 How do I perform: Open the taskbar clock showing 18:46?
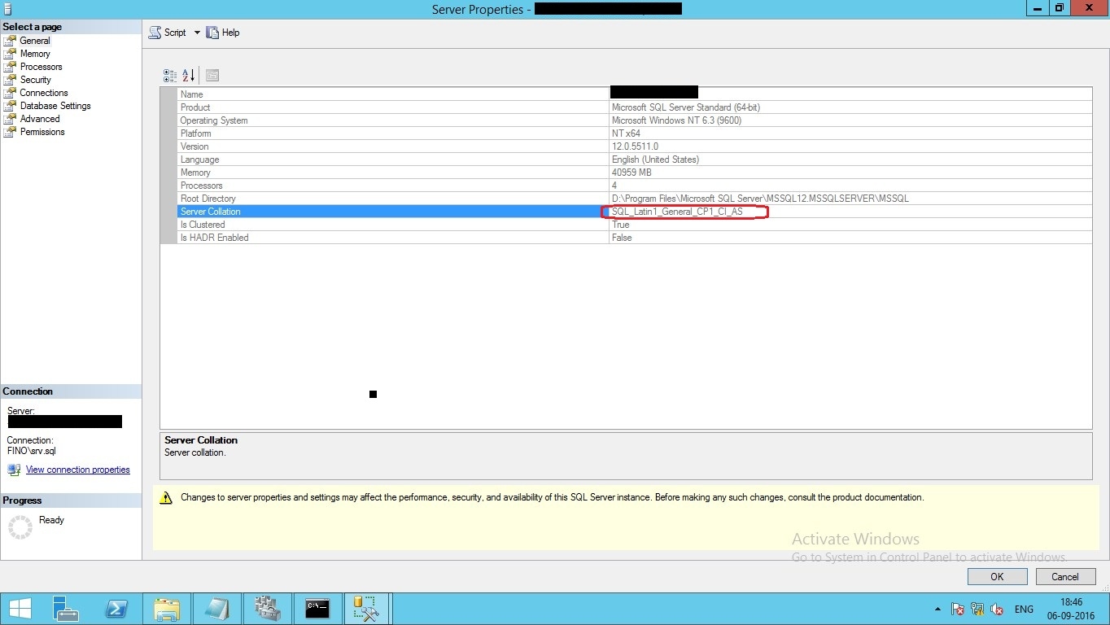point(1072,609)
